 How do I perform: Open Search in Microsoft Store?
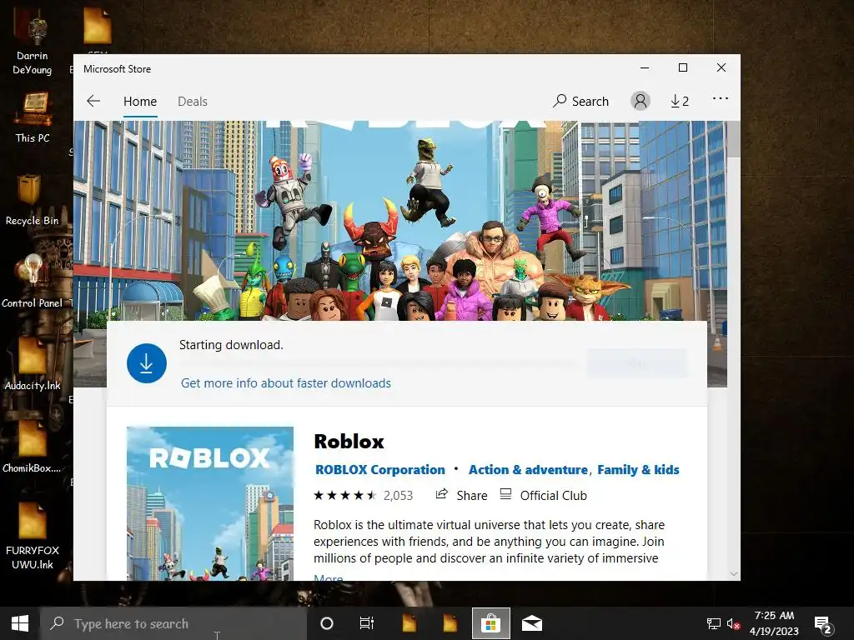(580, 101)
